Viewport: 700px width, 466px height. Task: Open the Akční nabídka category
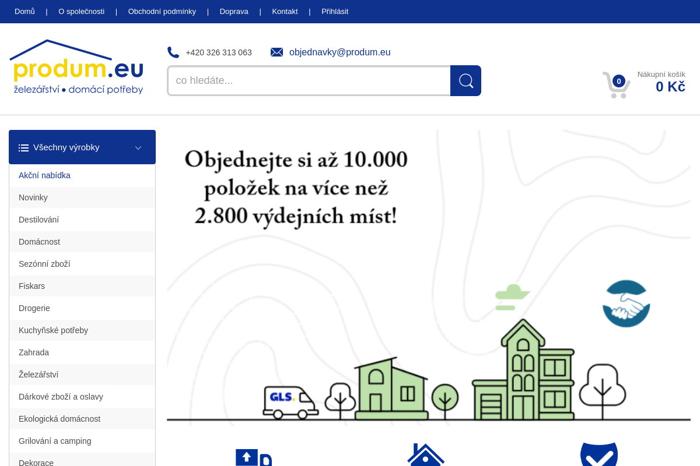[x=44, y=175]
